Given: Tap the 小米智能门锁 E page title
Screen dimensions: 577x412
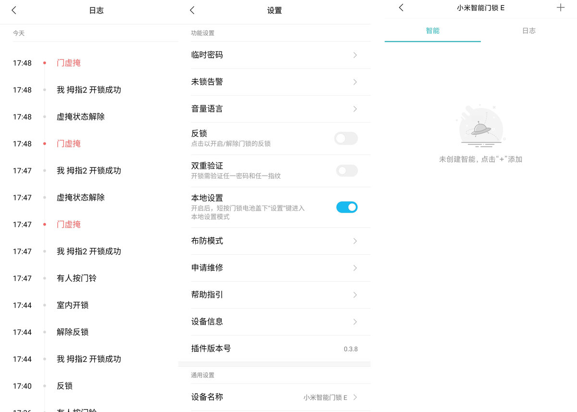Looking at the screenshot, I should click(x=481, y=8).
